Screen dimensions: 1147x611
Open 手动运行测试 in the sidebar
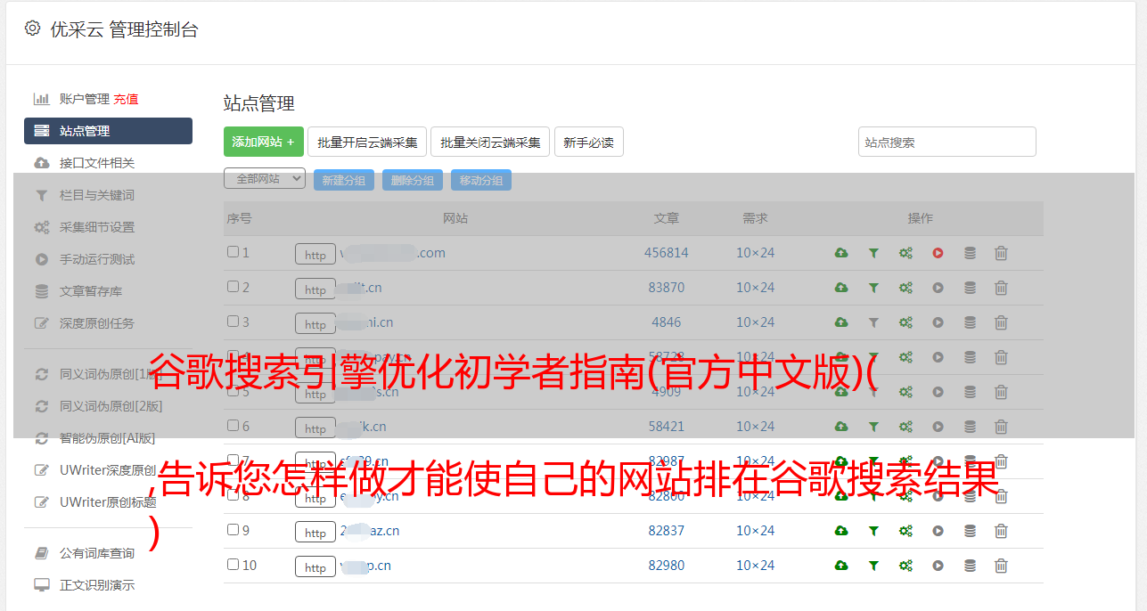point(97,259)
